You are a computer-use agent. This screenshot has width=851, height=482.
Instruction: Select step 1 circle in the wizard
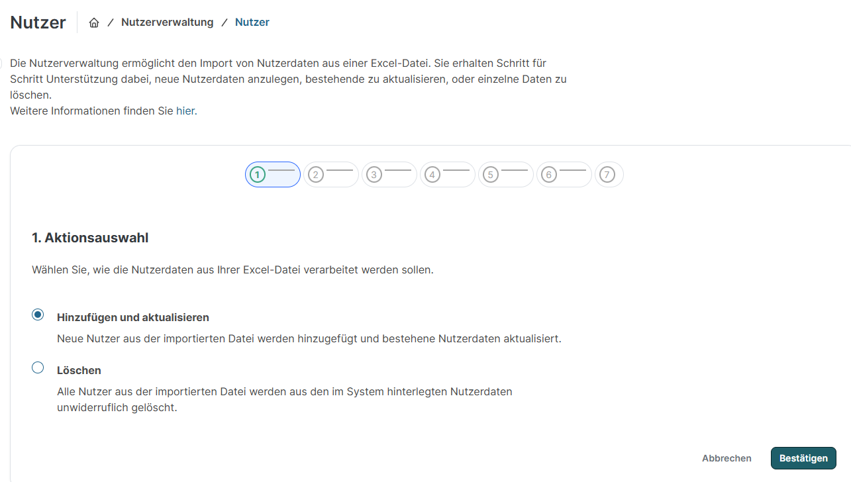258,175
